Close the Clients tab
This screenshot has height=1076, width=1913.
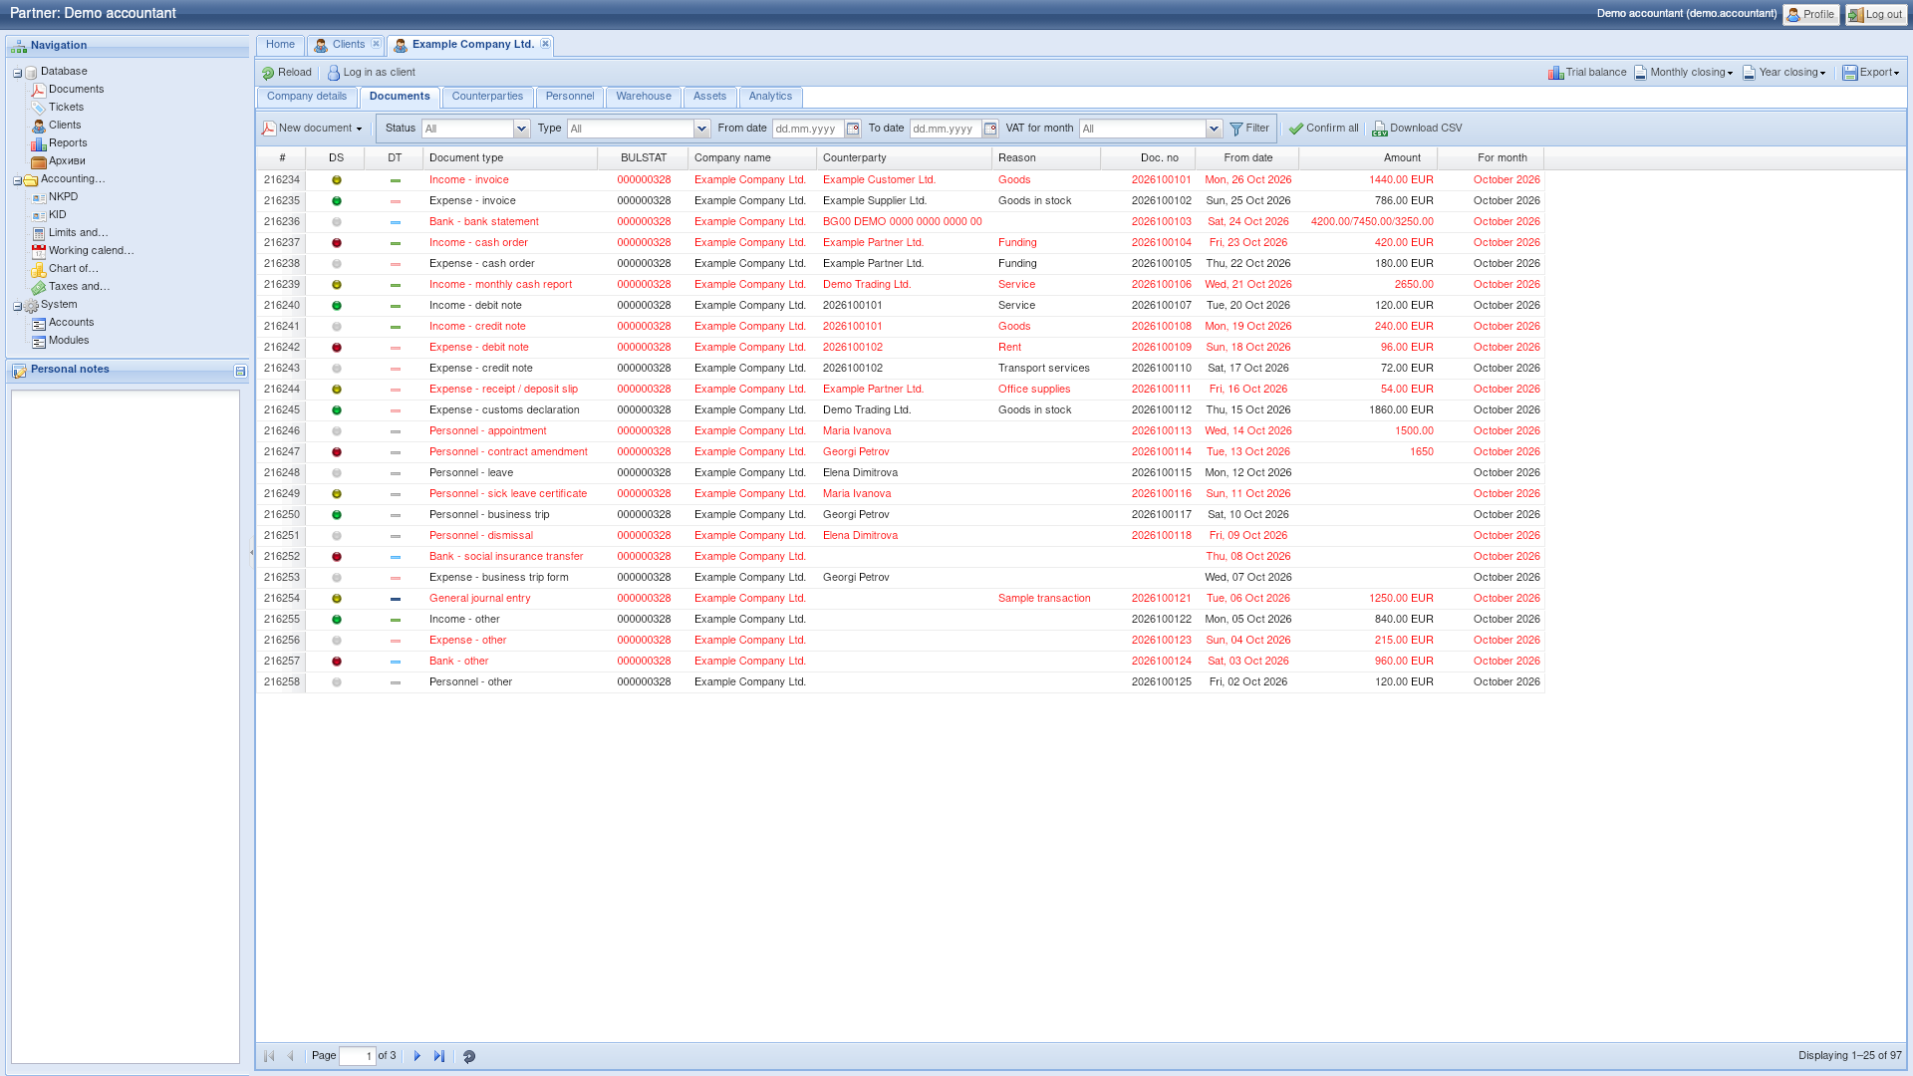376,44
